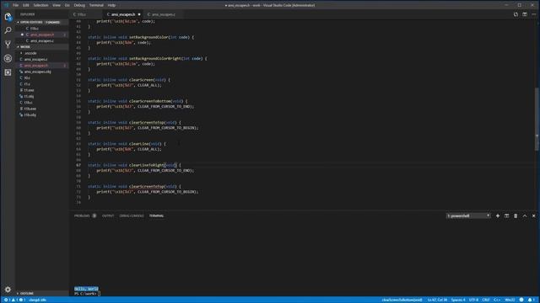Open the Debug menu
The image size is (540, 303).
[x=79, y=5]
